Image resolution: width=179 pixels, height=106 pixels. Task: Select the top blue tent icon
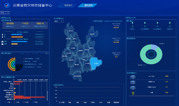click(133, 77)
